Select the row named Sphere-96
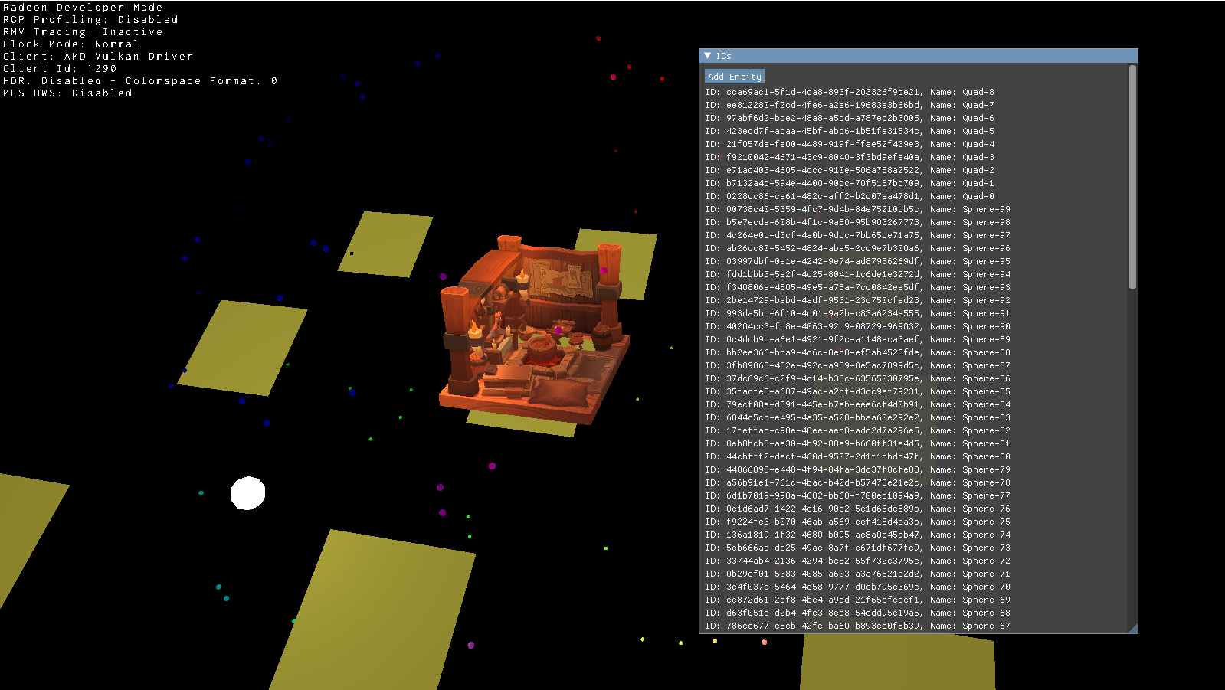Viewport: 1225px width, 690px height. (x=858, y=248)
